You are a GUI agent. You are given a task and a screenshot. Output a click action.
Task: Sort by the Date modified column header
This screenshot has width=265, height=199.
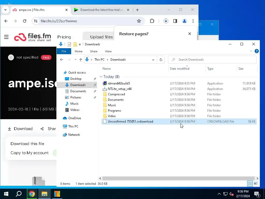tap(180, 68)
